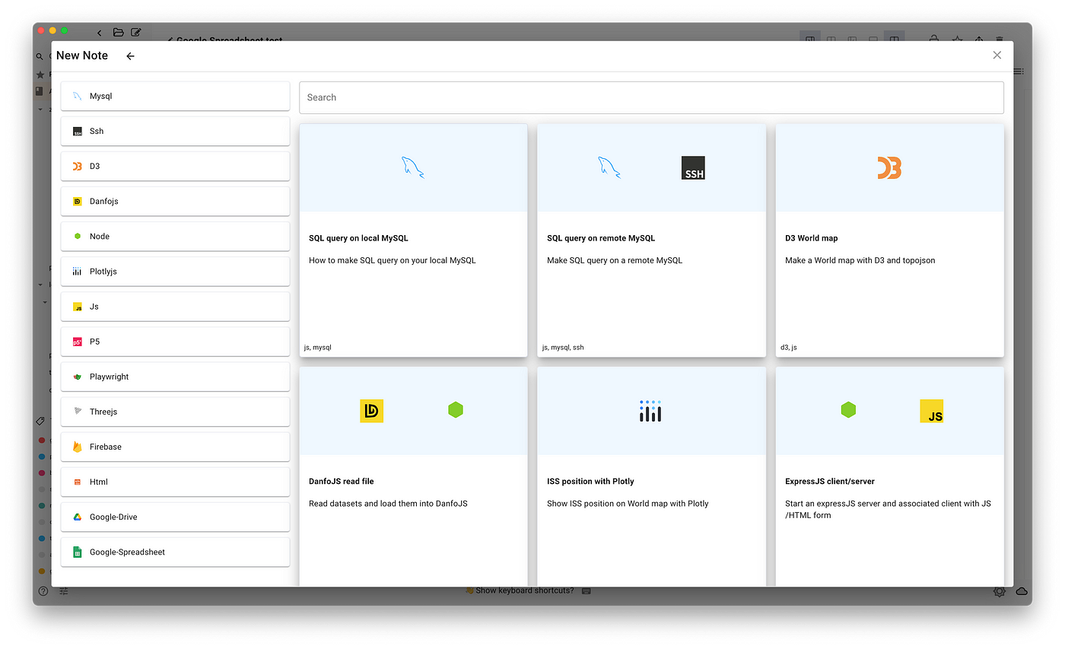The image size is (1065, 649).
Task: Click the 'New Note' dialog heading
Action: (82, 56)
